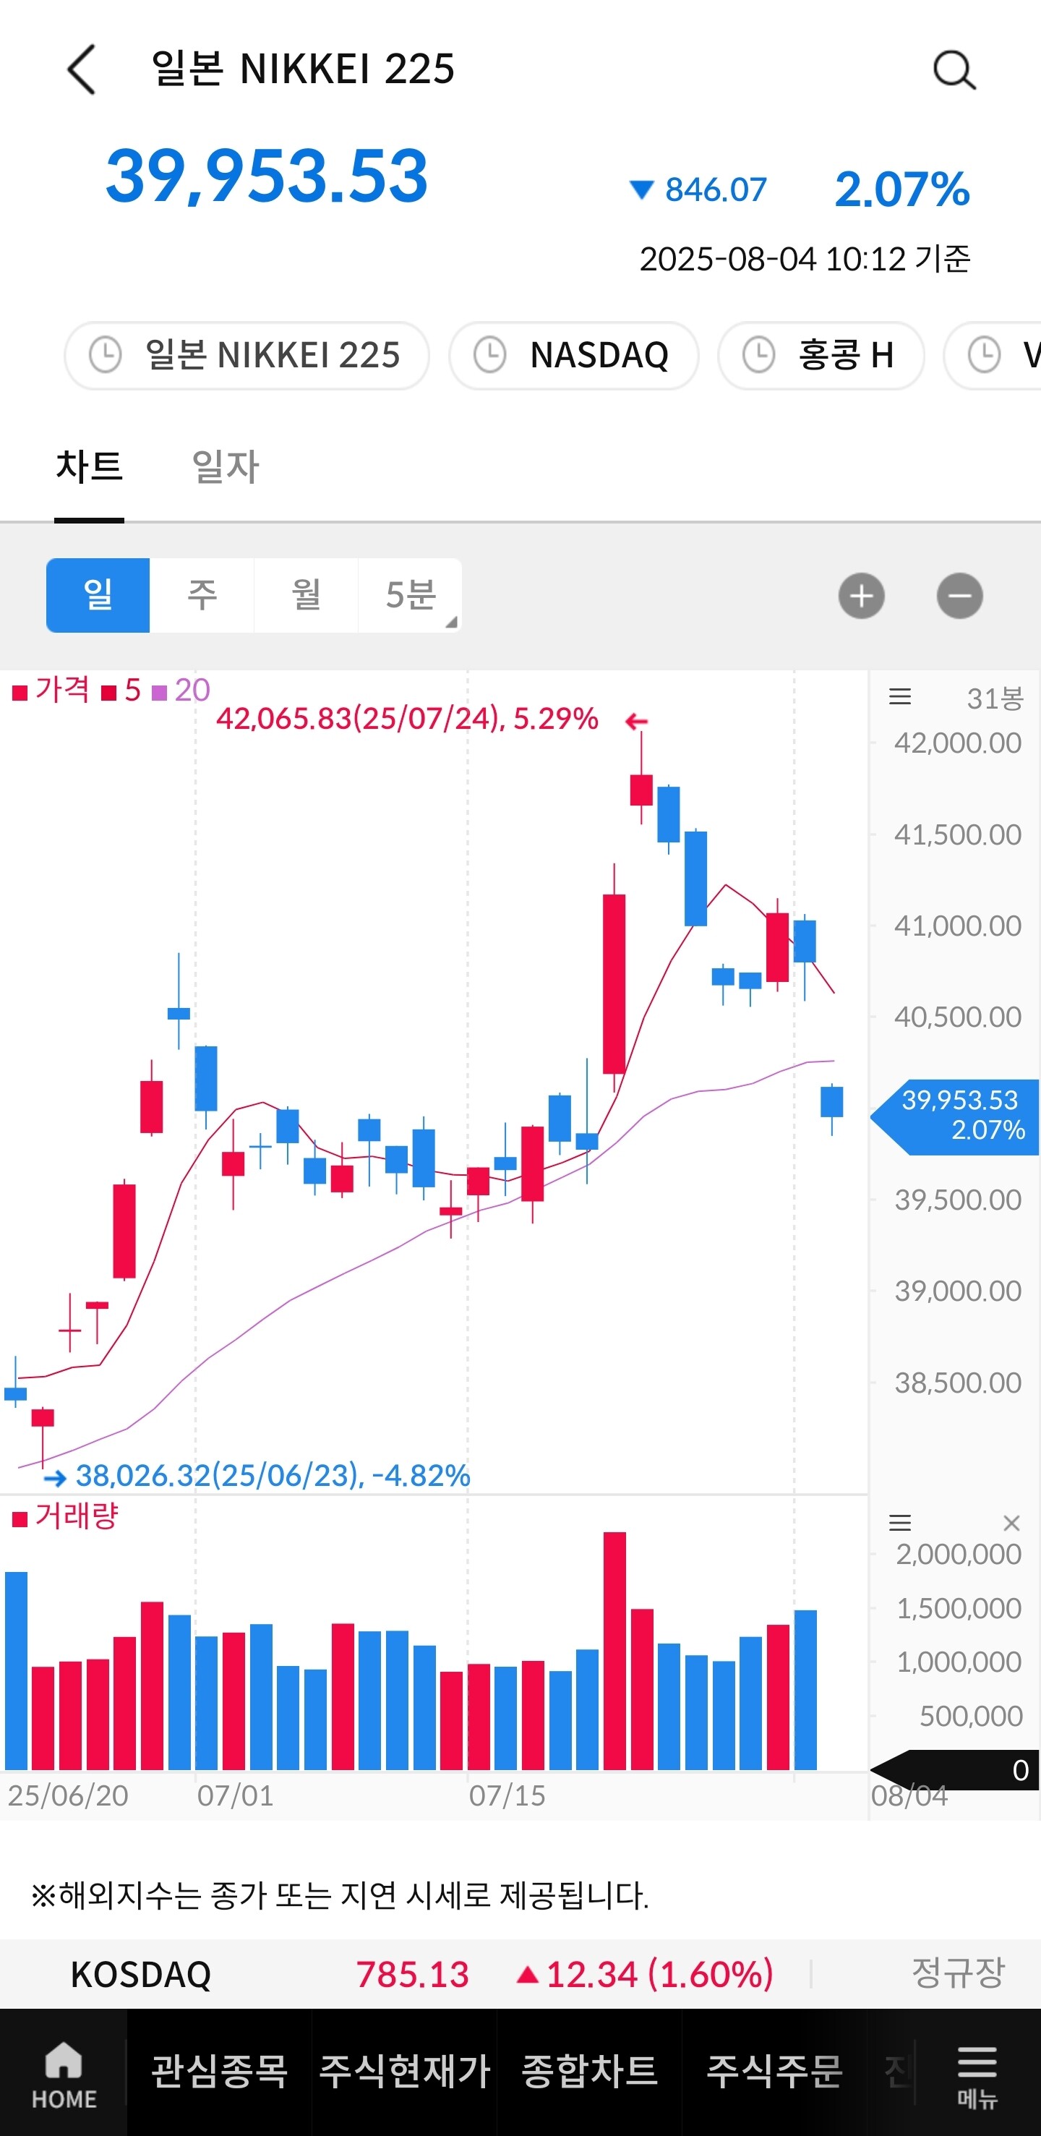
Task: Close the volume panel with X
Action: tap(1011, 1524)
